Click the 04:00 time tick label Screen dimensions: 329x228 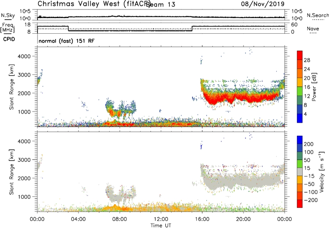pyautogui.click(x=78, y=219)
